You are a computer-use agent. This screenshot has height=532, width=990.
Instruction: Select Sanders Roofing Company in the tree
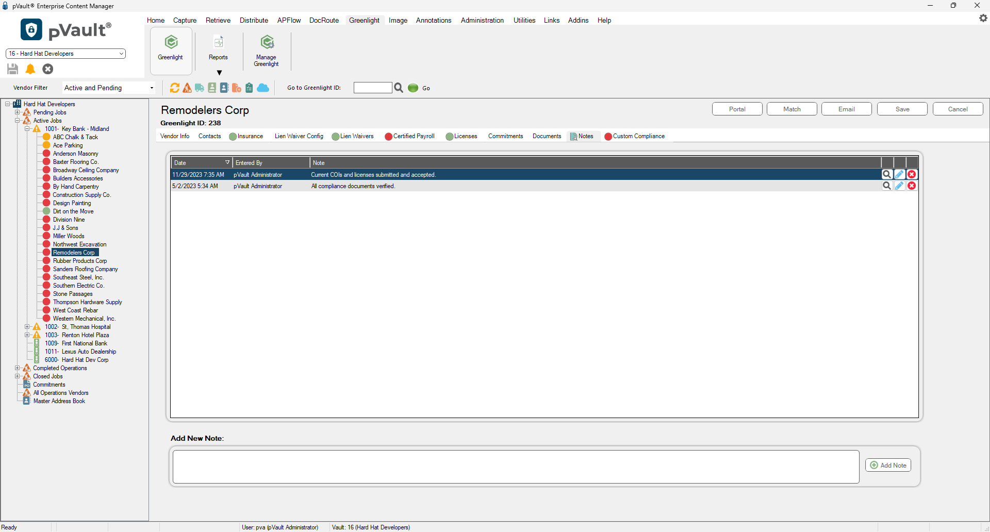tap(85, 269)
